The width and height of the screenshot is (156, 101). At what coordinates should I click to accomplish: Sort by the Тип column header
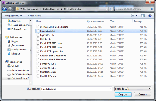pyautogui.click(x=112, y=21)
